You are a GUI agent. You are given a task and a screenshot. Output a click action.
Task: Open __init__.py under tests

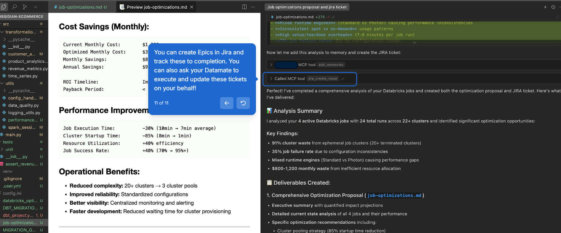(x=24, y=157)
